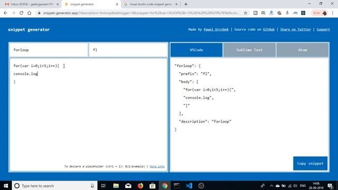This screenshot has width=338, height=190.
Task: Open Visual Studio Code from taskbar
Action: point(189,186)
